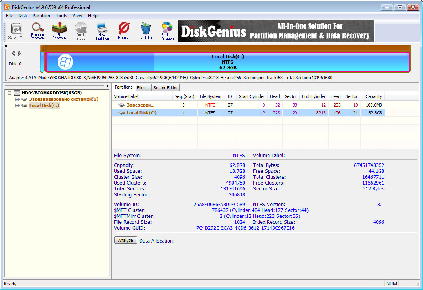Click the Capacity column header
Viewport: 423px width, 290px height.
[x=373, y=96]
